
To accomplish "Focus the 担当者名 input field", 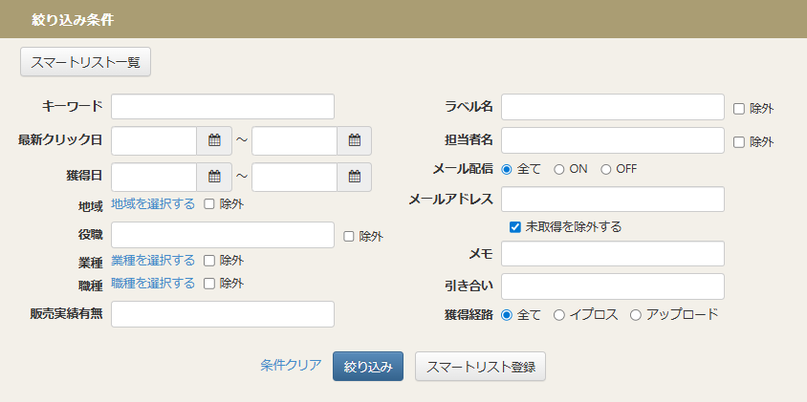I will 613,140.
